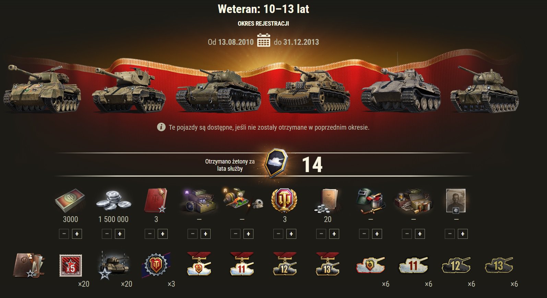Screen dimensions: 547x298
Task: Click the red crew book icon
Action: (156, 200)
